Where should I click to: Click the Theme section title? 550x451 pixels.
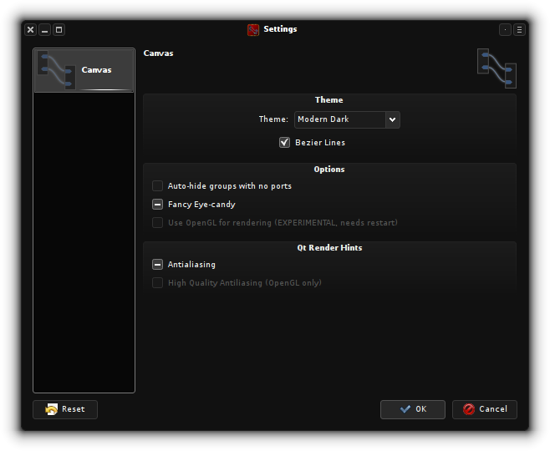[x=329, y=100]
